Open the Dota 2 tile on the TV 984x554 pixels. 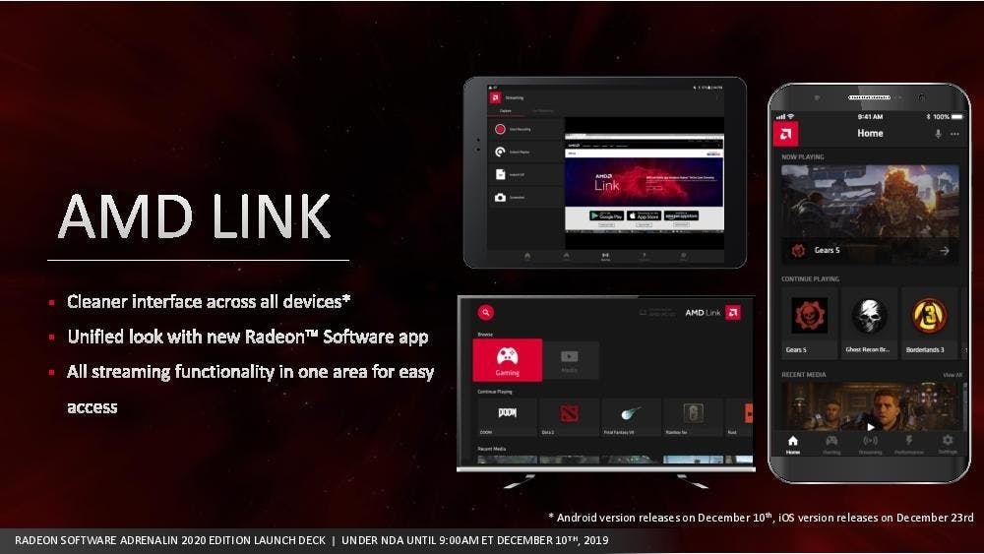point(569,417)
